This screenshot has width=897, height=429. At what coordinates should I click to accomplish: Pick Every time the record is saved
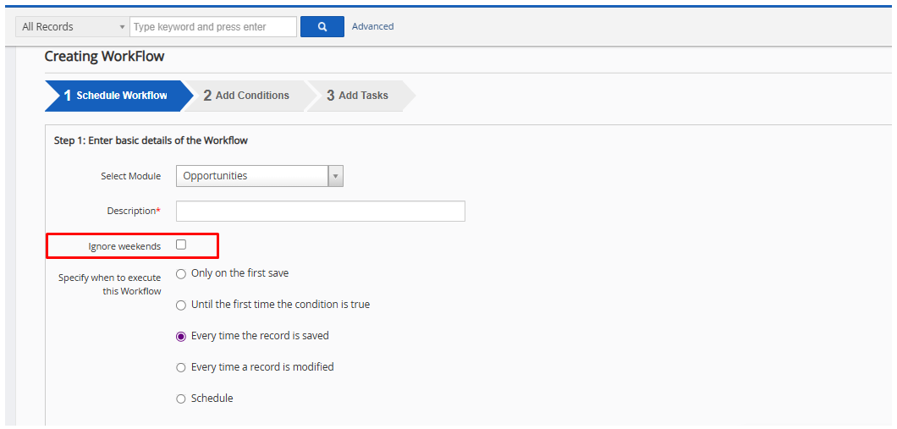click(181, 337)
